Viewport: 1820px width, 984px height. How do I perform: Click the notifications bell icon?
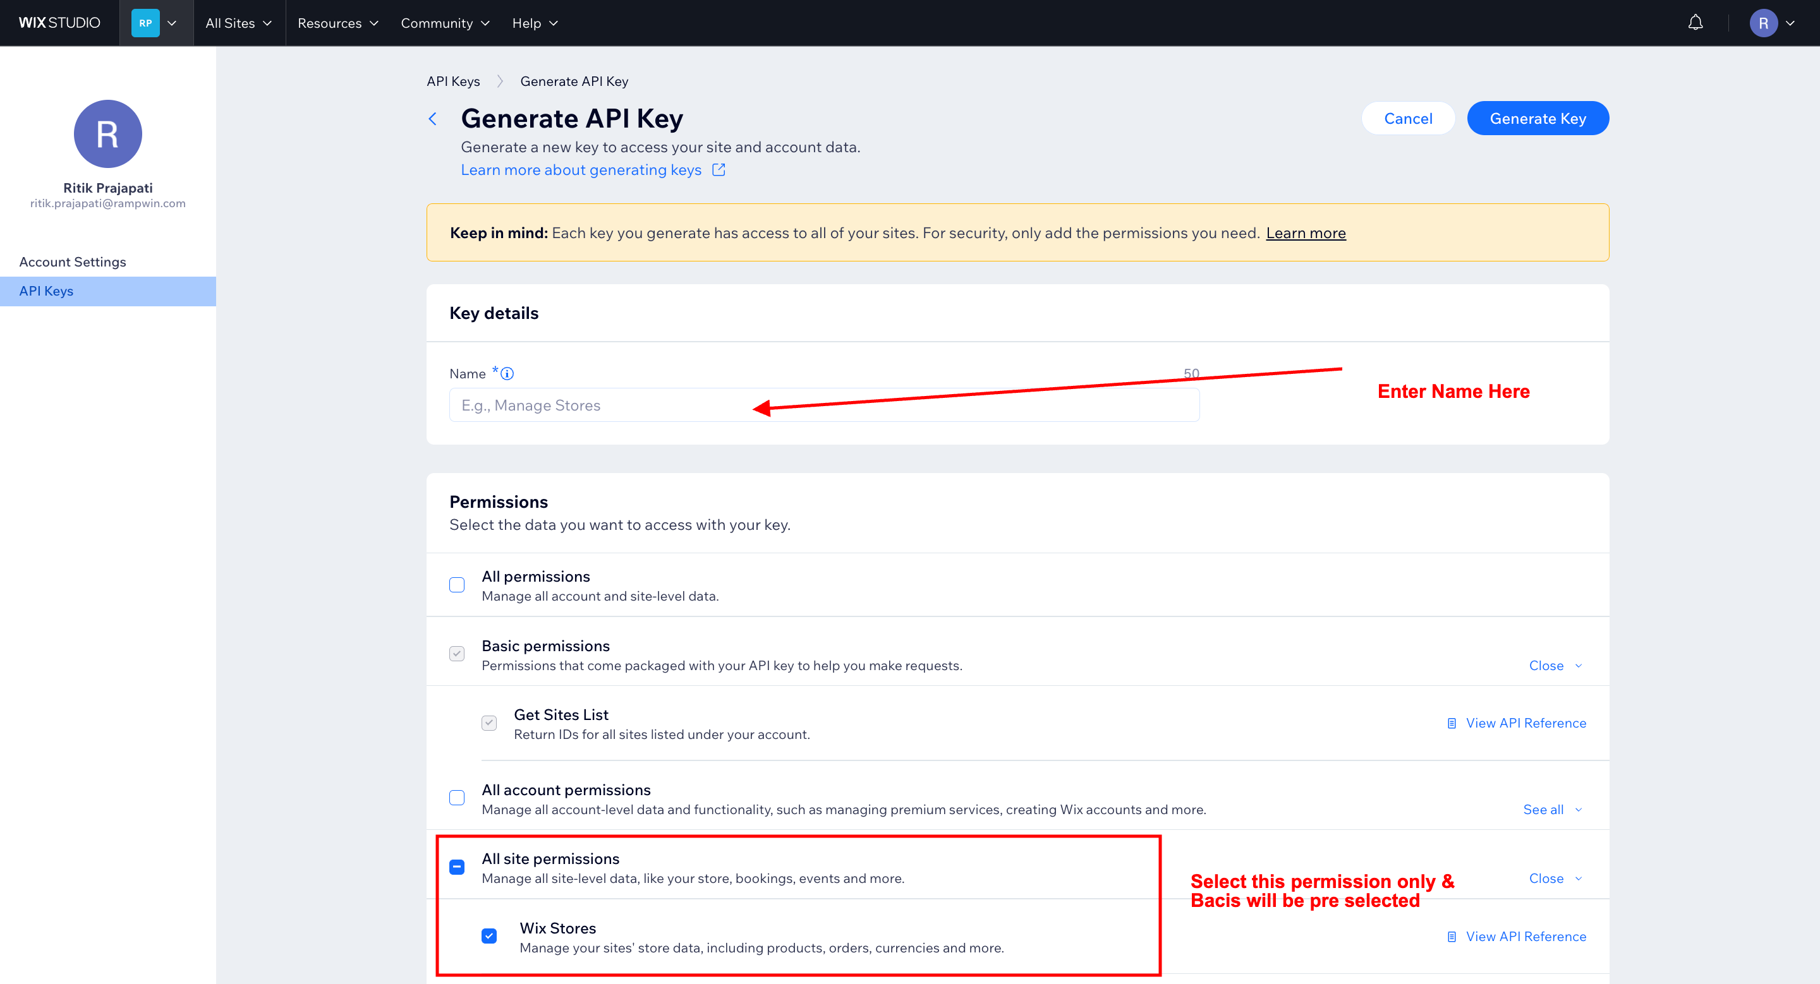pos(1695,23)
